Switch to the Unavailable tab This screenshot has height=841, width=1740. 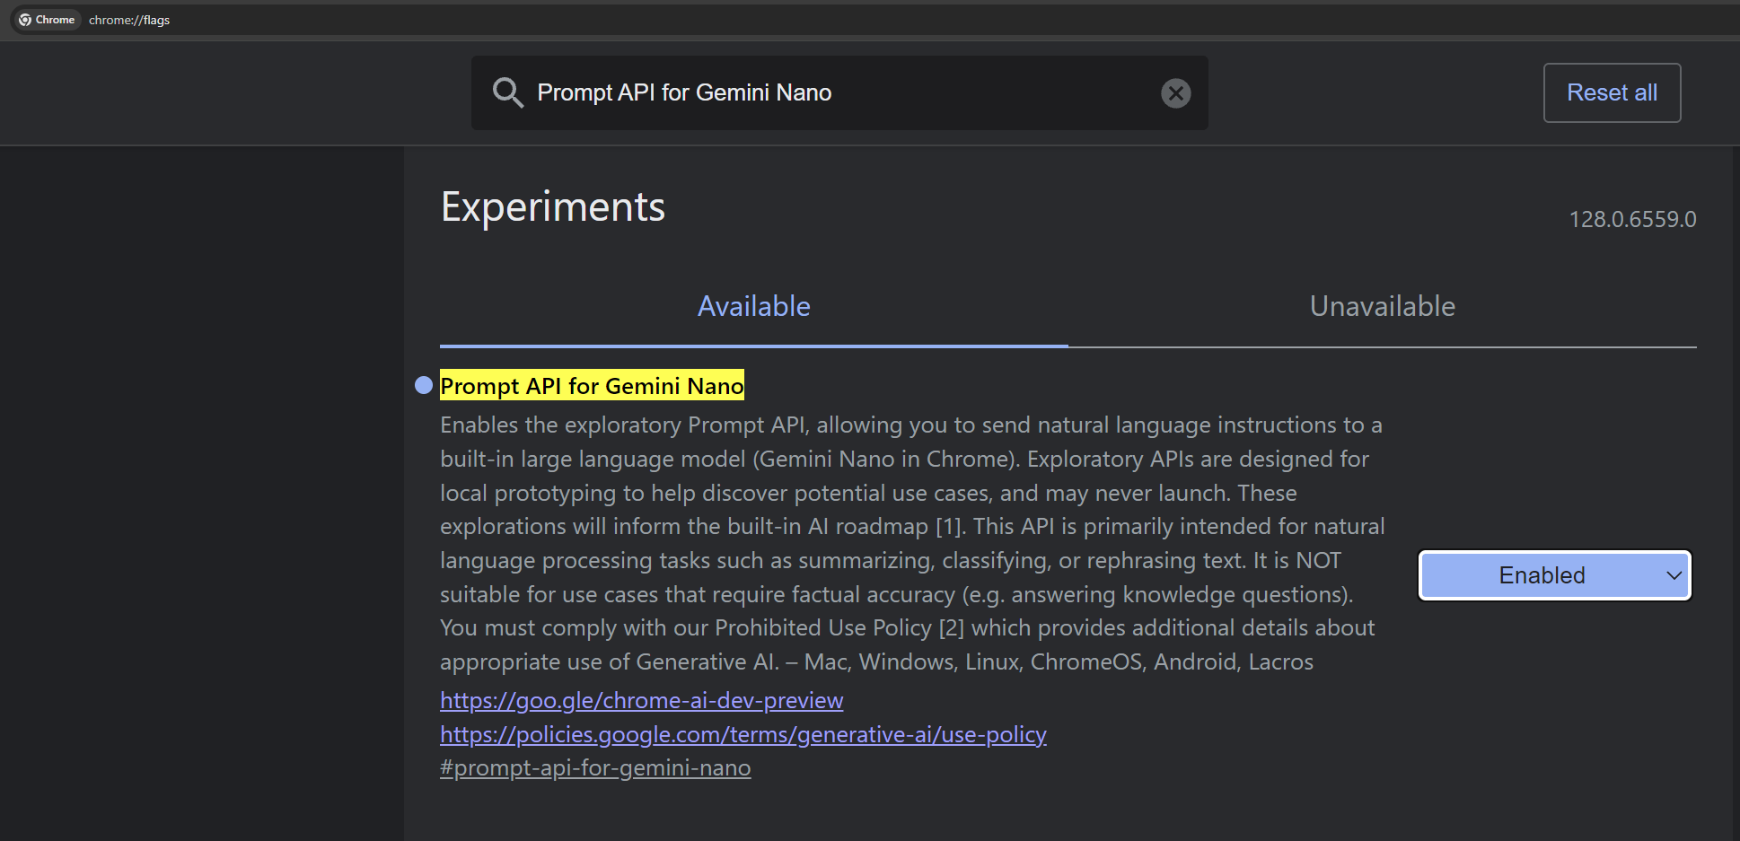click(x=1382, y=306)
